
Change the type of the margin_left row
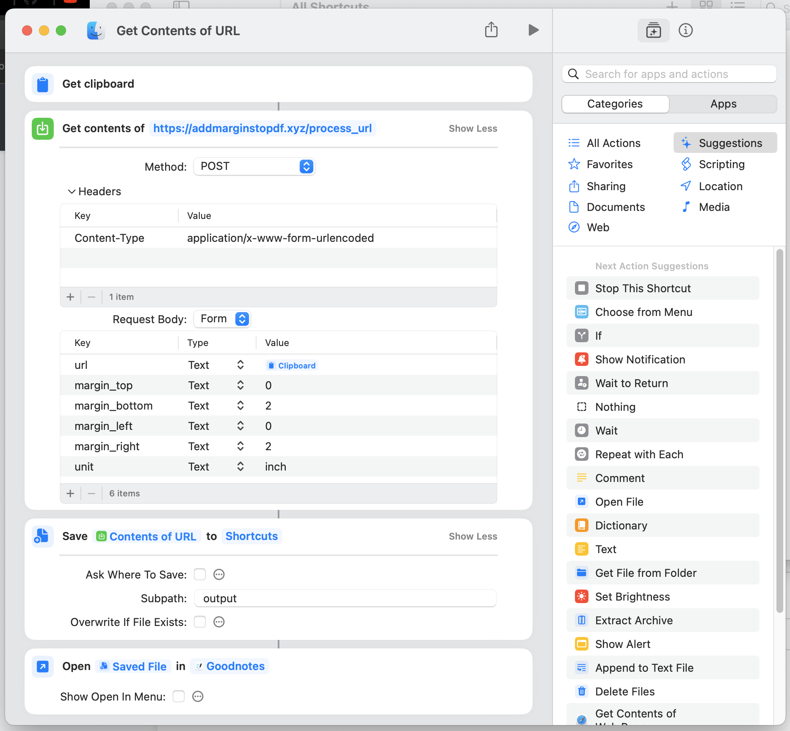240,426
